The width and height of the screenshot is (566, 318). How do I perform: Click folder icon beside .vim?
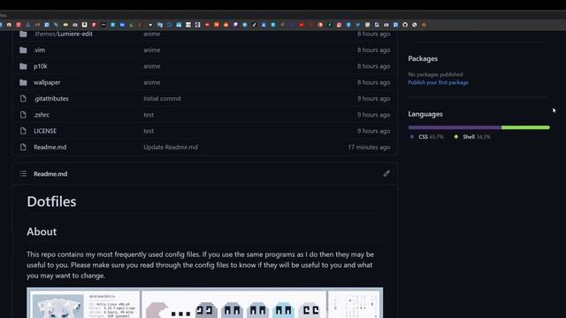click(23, 49)
